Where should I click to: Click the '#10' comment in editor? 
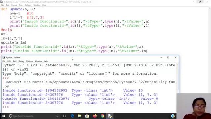click(30, 13)
